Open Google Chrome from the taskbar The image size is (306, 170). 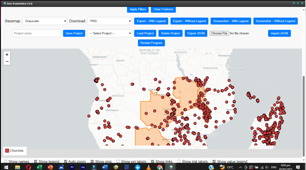tap(160, 167)
